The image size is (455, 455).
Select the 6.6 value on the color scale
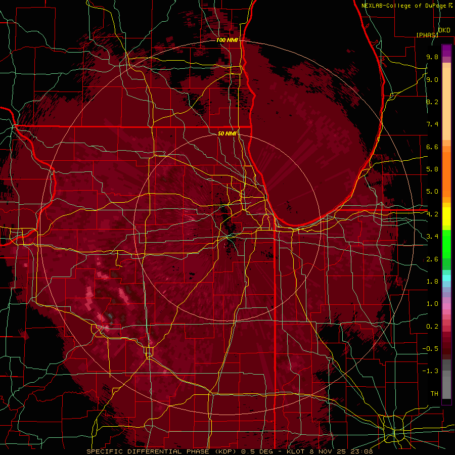tap(432, 147)
